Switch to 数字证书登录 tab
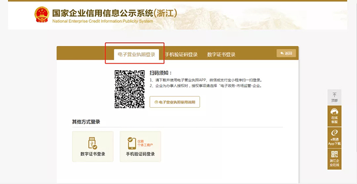 point(221,55)
